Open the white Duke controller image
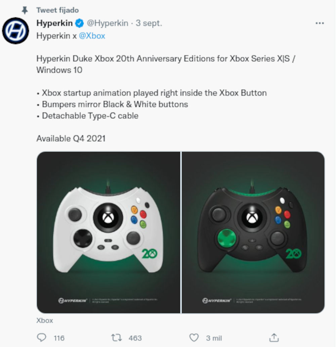 (x=108, y=232)
